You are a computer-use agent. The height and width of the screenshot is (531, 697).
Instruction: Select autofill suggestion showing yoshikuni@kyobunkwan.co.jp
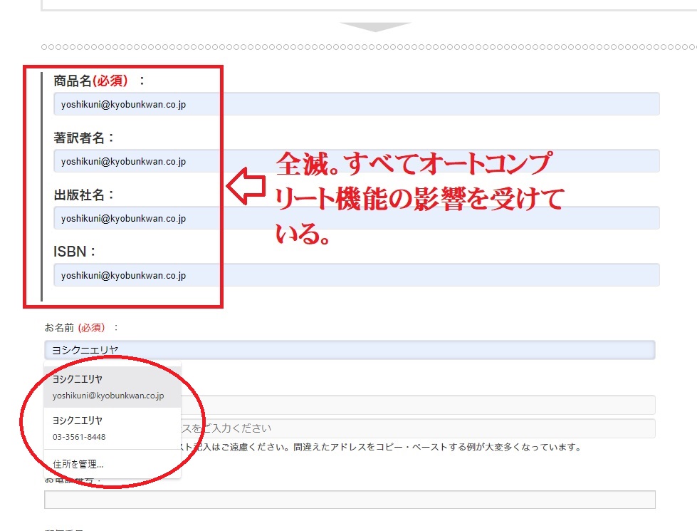112,387
